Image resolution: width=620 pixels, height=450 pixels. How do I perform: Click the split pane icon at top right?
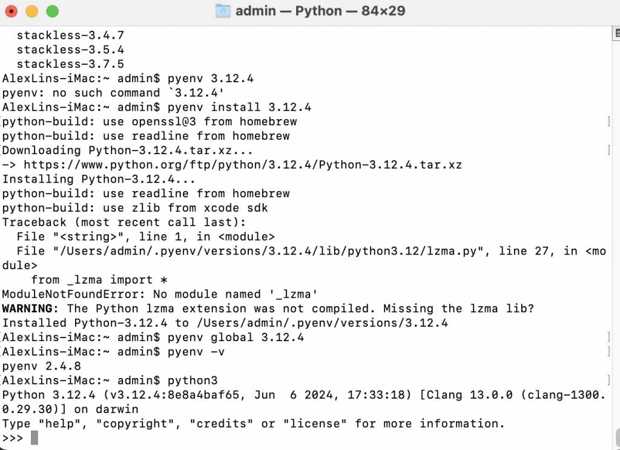(x=616, y=33)
